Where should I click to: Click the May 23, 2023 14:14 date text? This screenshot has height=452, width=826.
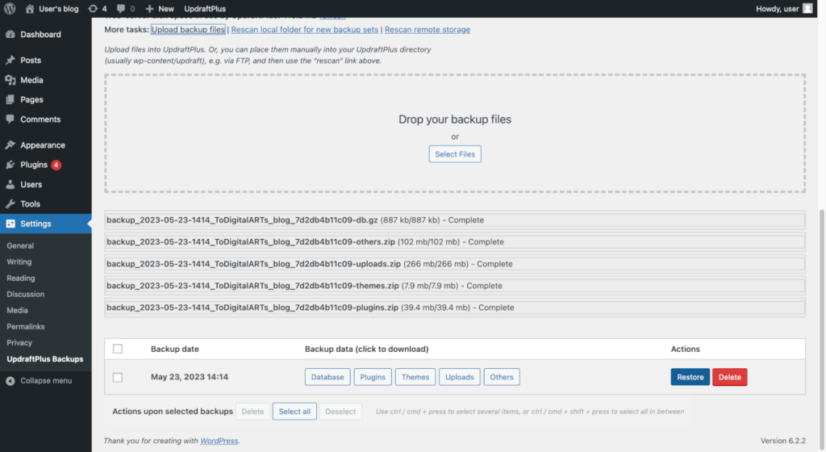point(190,377)
